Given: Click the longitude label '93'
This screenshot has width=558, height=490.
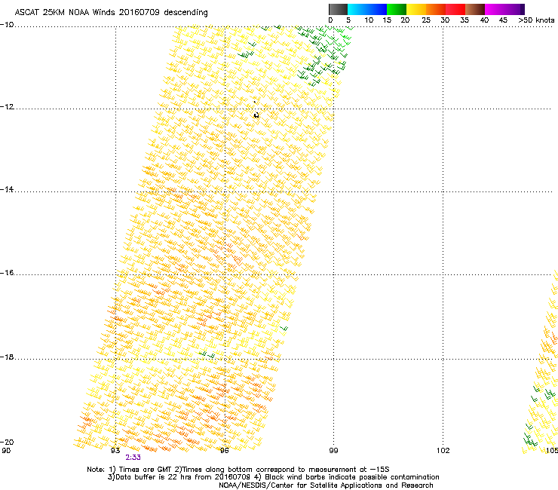Looking at the screenshot, I should coord(115,451).
